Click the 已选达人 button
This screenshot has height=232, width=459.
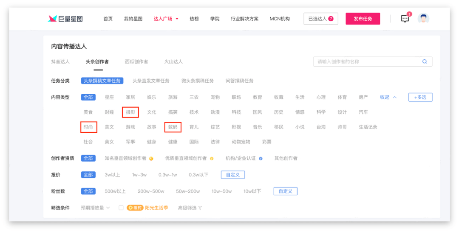(321, 19)
